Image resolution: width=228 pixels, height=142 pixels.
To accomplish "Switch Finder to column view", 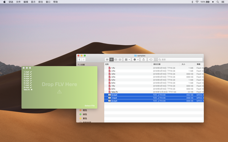I will pyautogui.click(x=116, y=60).
